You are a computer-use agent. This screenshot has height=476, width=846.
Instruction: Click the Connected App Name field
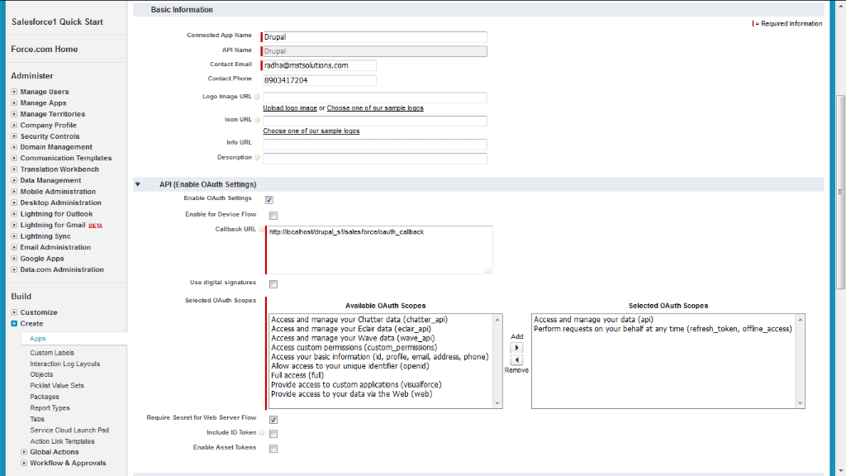pyautogui.click(x=374, y=36)
